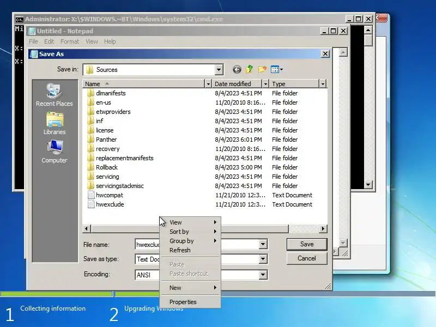Screen dimensions: 436x327
Task: Click the cmd window scroll up arrow
Action: [x=368, y=30]
